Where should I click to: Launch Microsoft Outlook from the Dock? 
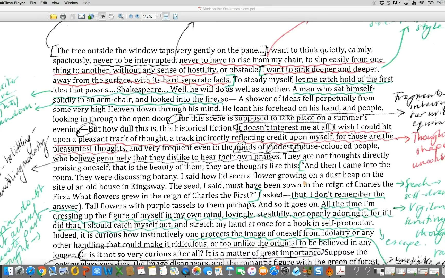75,271
